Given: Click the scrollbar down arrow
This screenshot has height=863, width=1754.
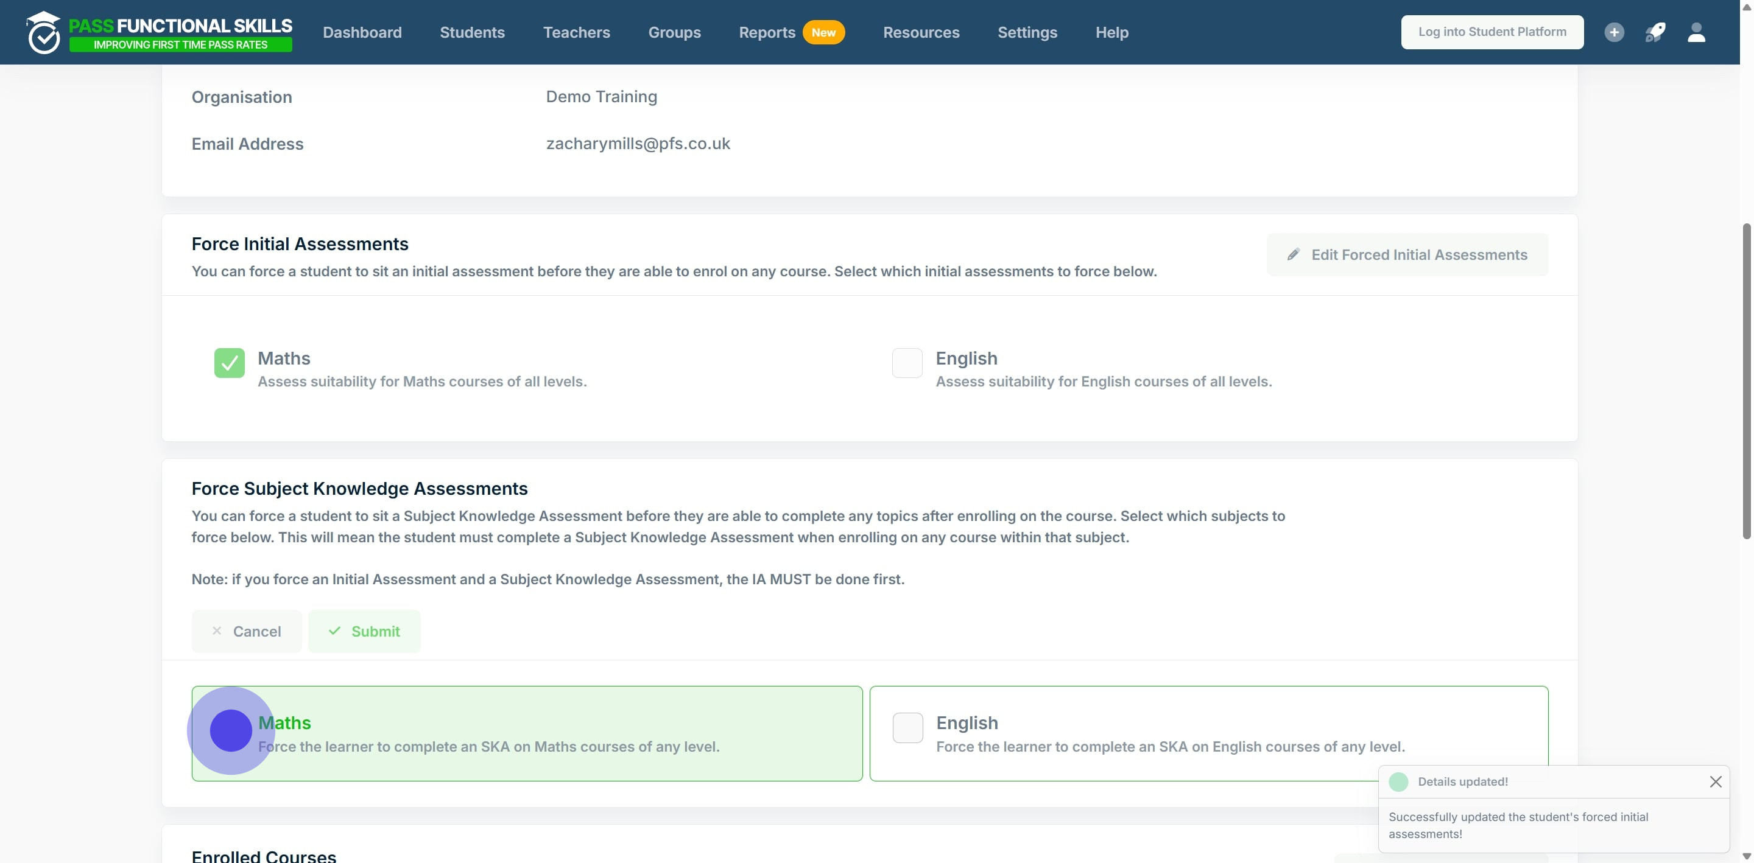Looking at the screenshot, I should click(1747, 856).
